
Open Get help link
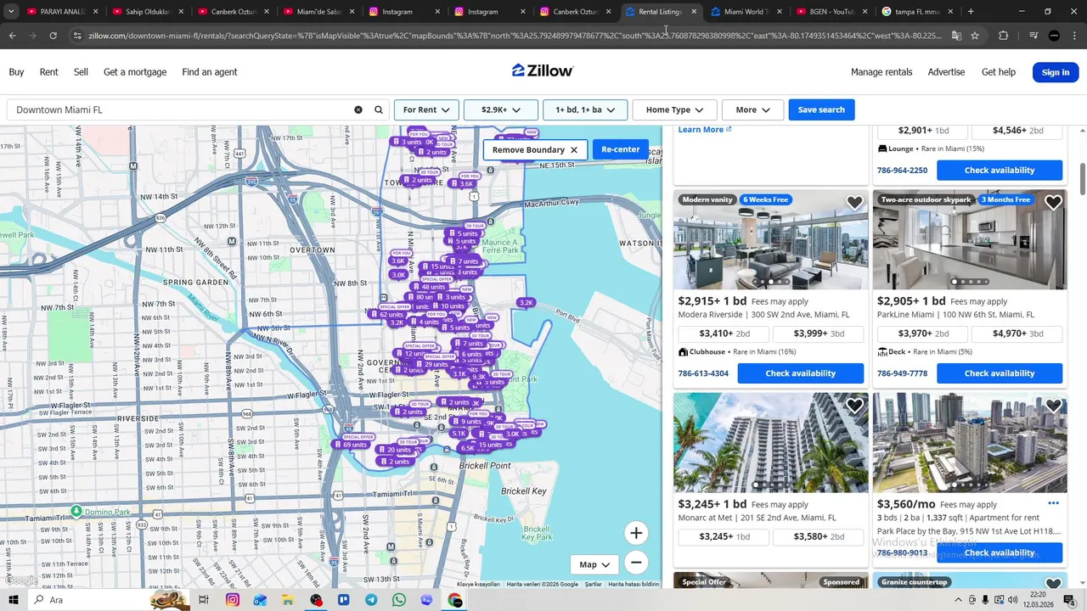pyautogui.click(x=999, y=72)
